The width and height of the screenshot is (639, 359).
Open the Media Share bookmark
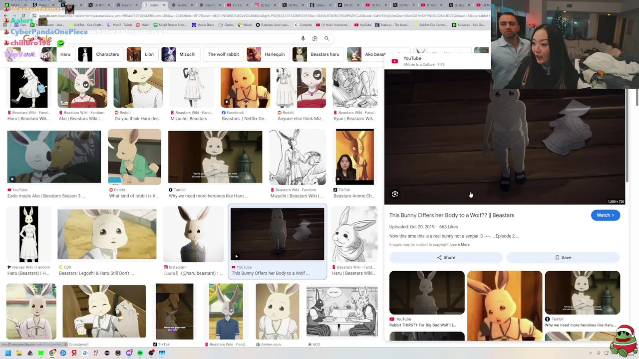point(203,24)
